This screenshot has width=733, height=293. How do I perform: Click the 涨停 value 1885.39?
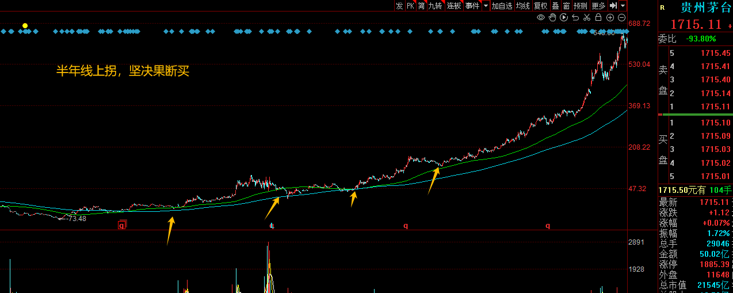point(715,264)
